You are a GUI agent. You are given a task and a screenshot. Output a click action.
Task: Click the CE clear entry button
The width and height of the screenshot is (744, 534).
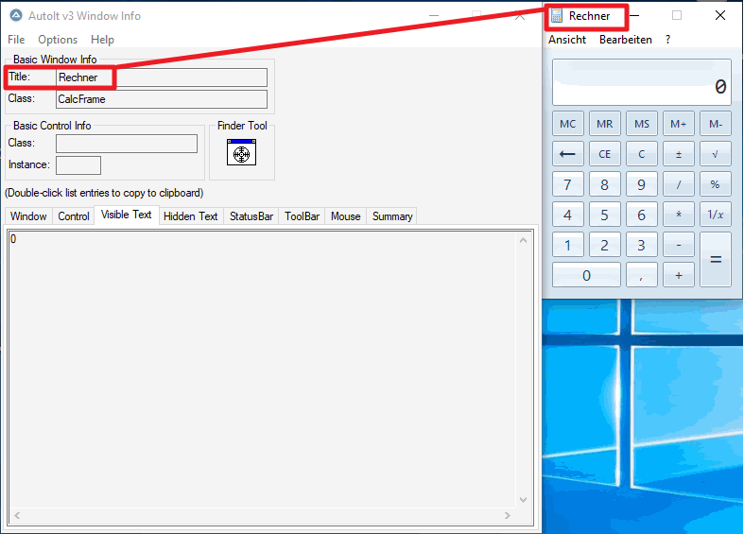604,154
